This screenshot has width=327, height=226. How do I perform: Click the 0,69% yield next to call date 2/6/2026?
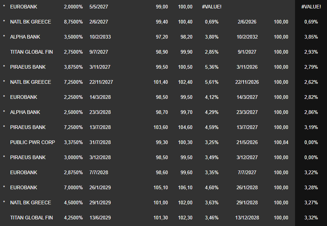[212, 22]
